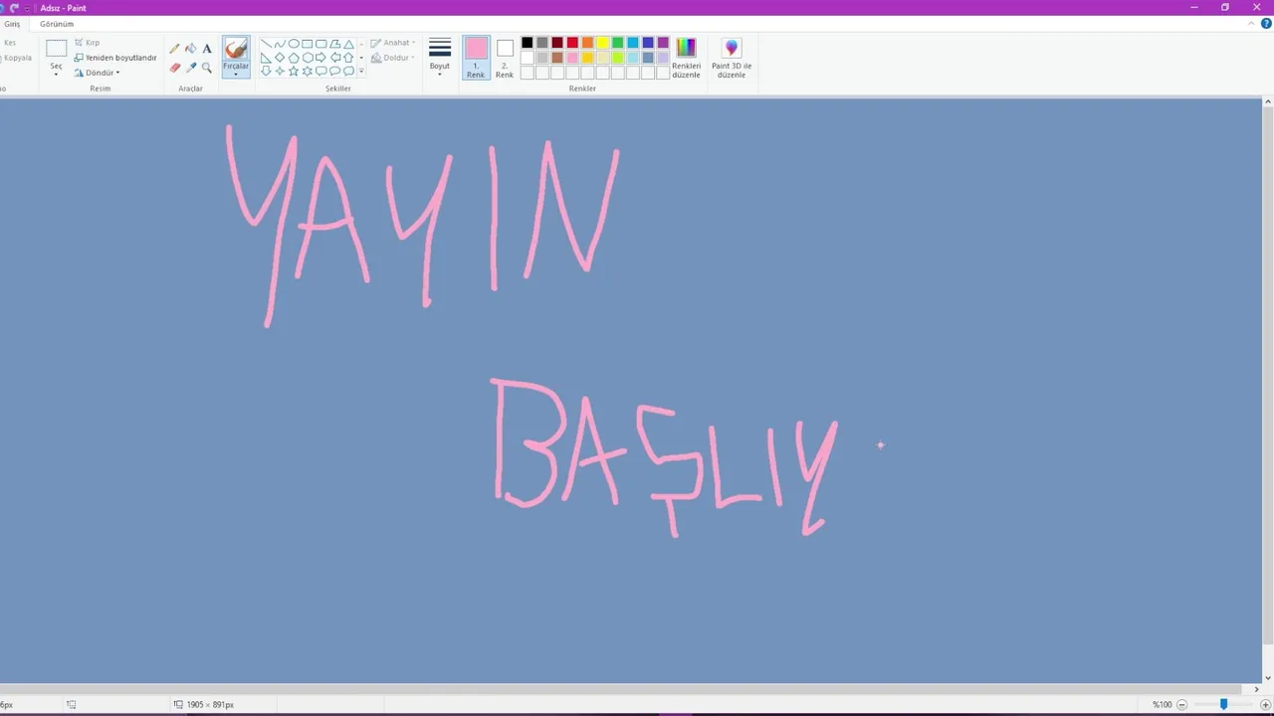Click Yeniden boyutlandır resize button
The height and width of the screenshot is (716, 1274).
(115, 58)
